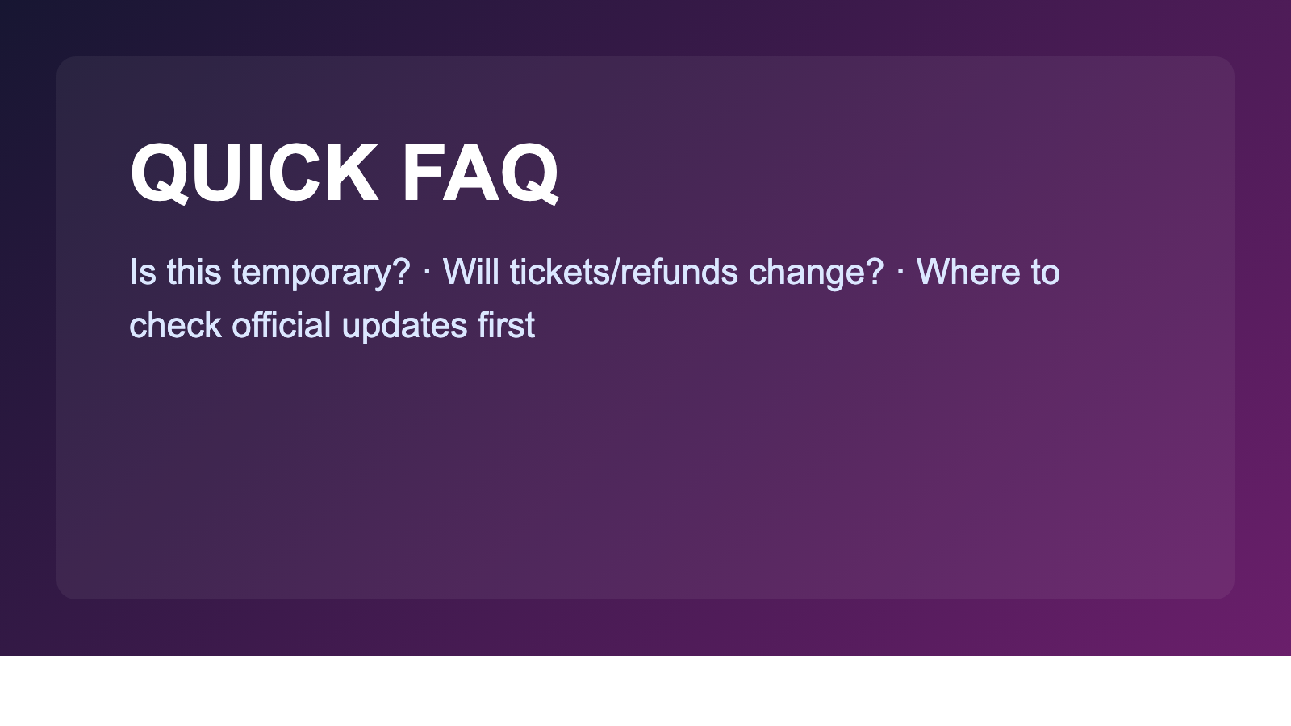This screenshot has width=1291, height=726.
Task: Click the word "change?" in the subtitle
Action: (x=816, y=273)
